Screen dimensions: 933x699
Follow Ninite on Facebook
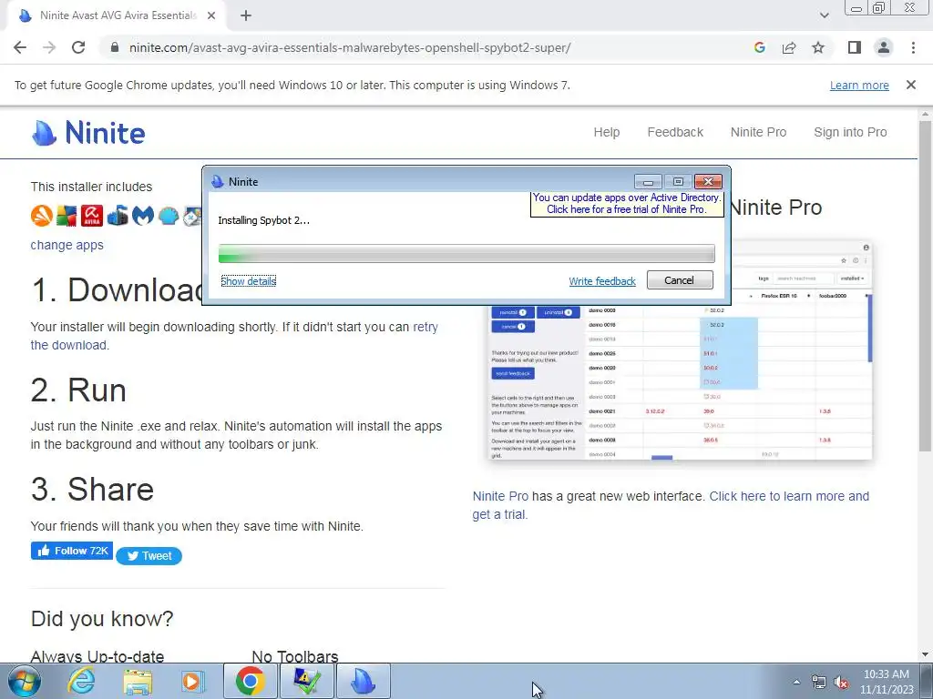tap(71, 551)
